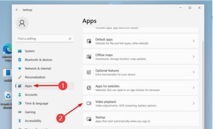This screenshot has width=213, height=129.
Task: Click the search magnifier icon
Action: click(70, 39)
